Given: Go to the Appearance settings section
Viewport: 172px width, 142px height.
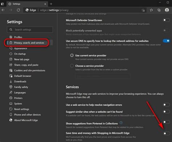Looking at the screenshot, I should (21, 48).
